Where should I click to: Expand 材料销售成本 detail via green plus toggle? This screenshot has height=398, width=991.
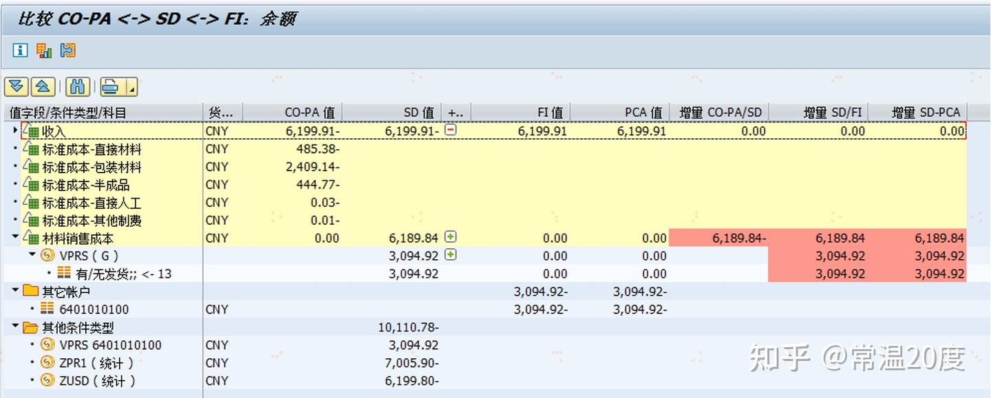tap(451, 237)
